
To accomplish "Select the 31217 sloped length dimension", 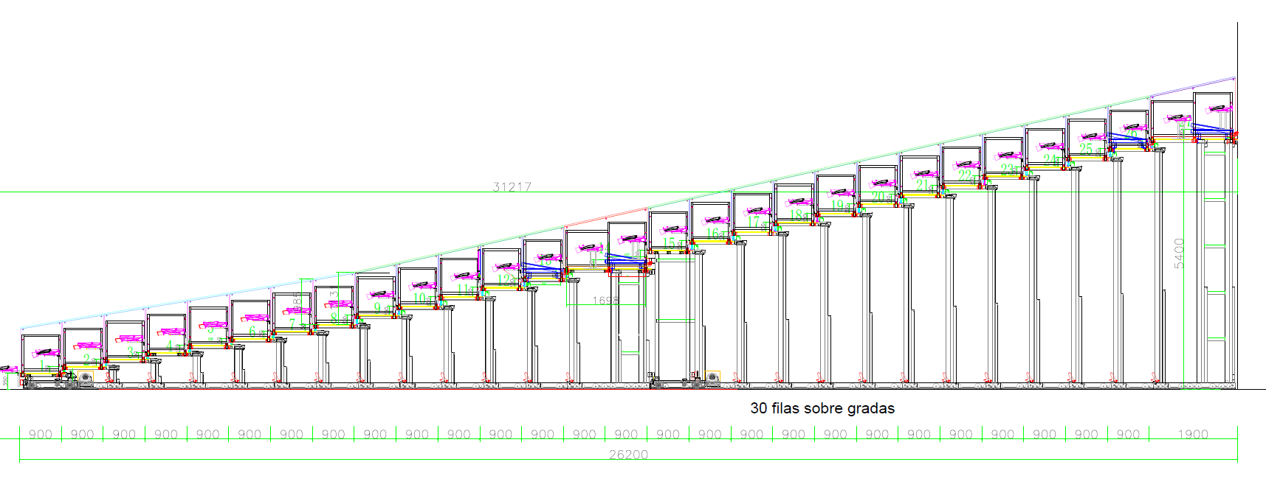I will [x=512, y=186].
